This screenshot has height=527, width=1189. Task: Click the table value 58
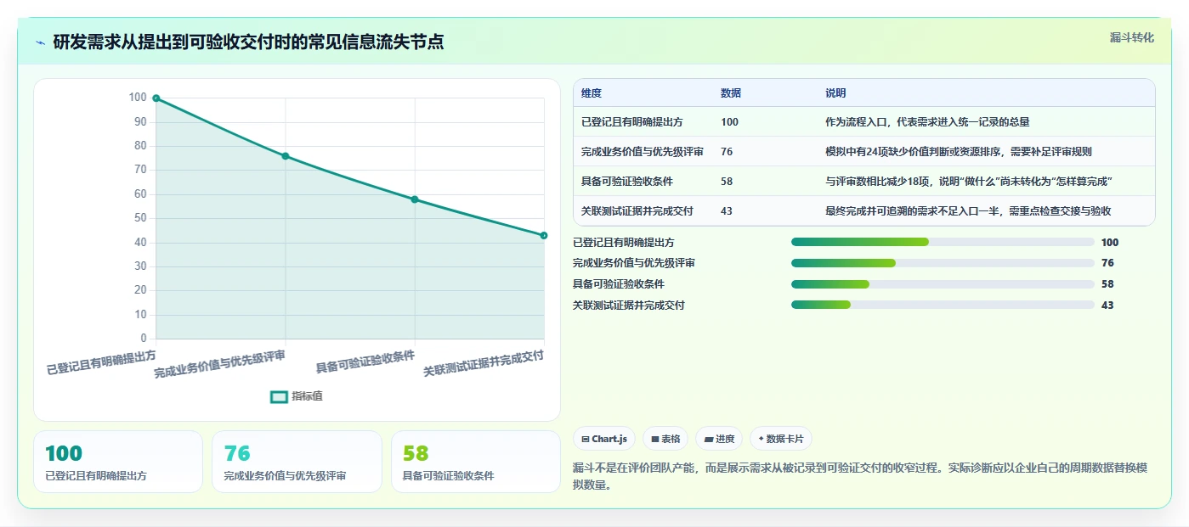pyautogui.click(x=727, y=182)
